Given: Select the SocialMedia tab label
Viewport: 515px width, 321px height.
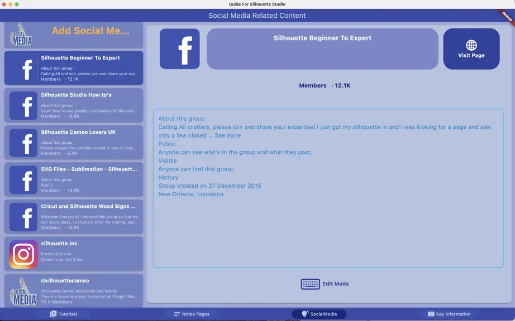Looking at the screenshot, I should [x=323, y=314].
